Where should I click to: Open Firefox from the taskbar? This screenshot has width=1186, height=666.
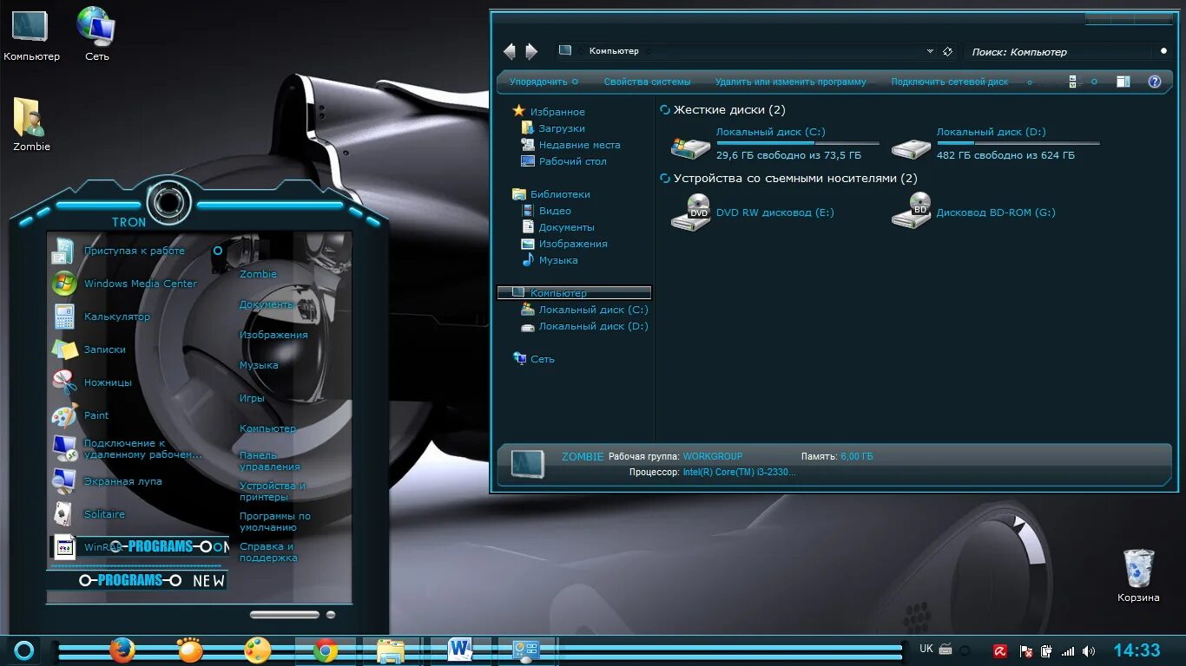pos(122,650)
